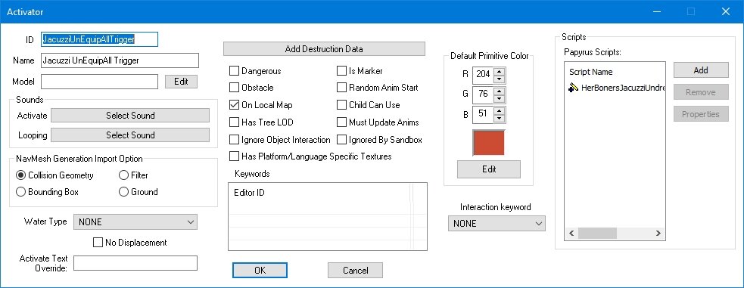This screenshot has height=288, width=744.
Task: Close the Activator window
Action: (726, 12)
